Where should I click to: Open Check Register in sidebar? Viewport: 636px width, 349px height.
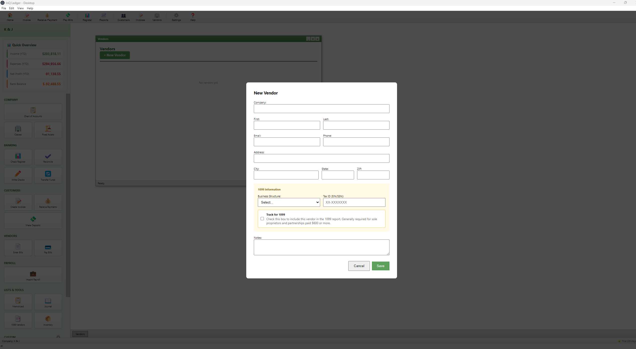point(18,157)
